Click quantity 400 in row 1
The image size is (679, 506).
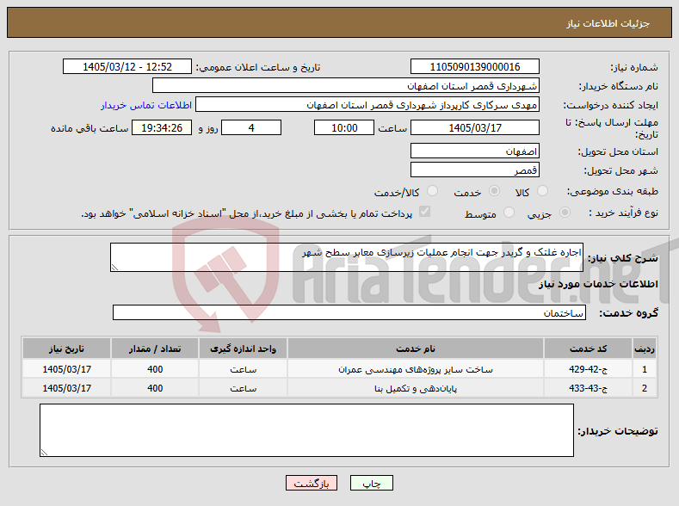pyautogui.click(x=155, y=369)
